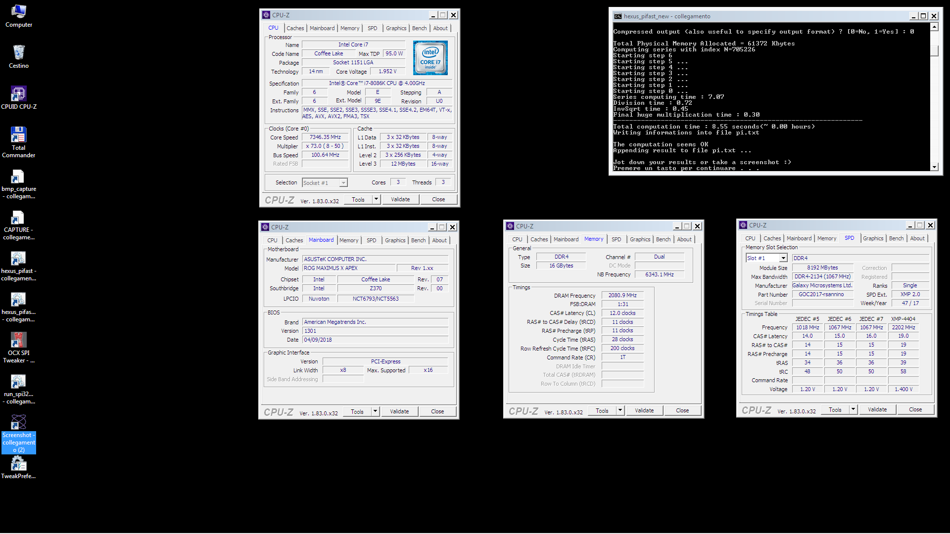This screenshot has width=950, height=534.
Task: Launch the CPUID CPU-Z desktop shortcut
Action: [18, 98]
